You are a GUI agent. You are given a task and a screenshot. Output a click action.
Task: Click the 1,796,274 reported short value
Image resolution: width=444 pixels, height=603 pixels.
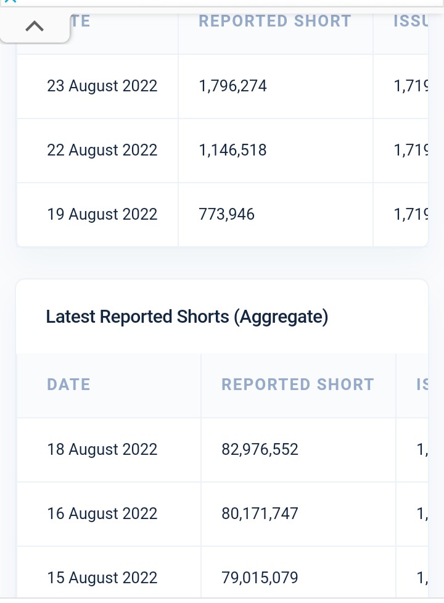pos(232,86)
